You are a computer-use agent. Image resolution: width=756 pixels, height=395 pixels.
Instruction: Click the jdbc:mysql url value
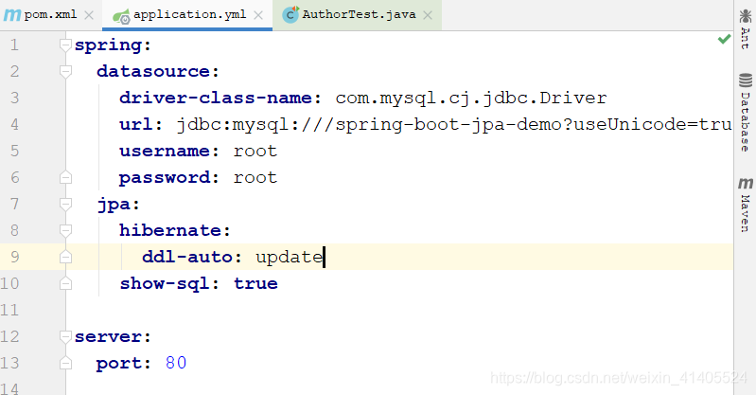click(454, 125)
